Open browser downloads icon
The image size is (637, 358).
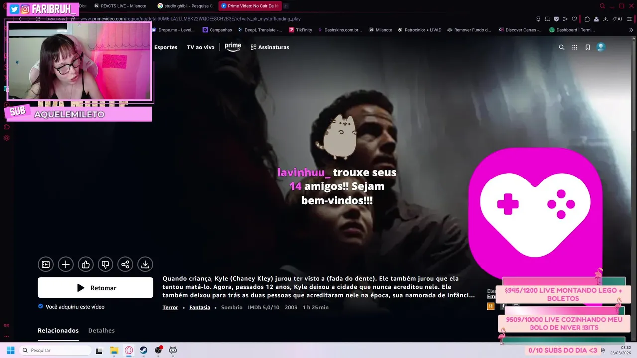(x=605, y=19)
